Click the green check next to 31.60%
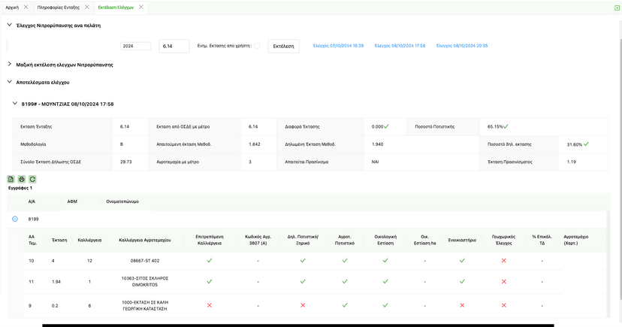This screenshot has width=622, height=327. coord(586,144)
